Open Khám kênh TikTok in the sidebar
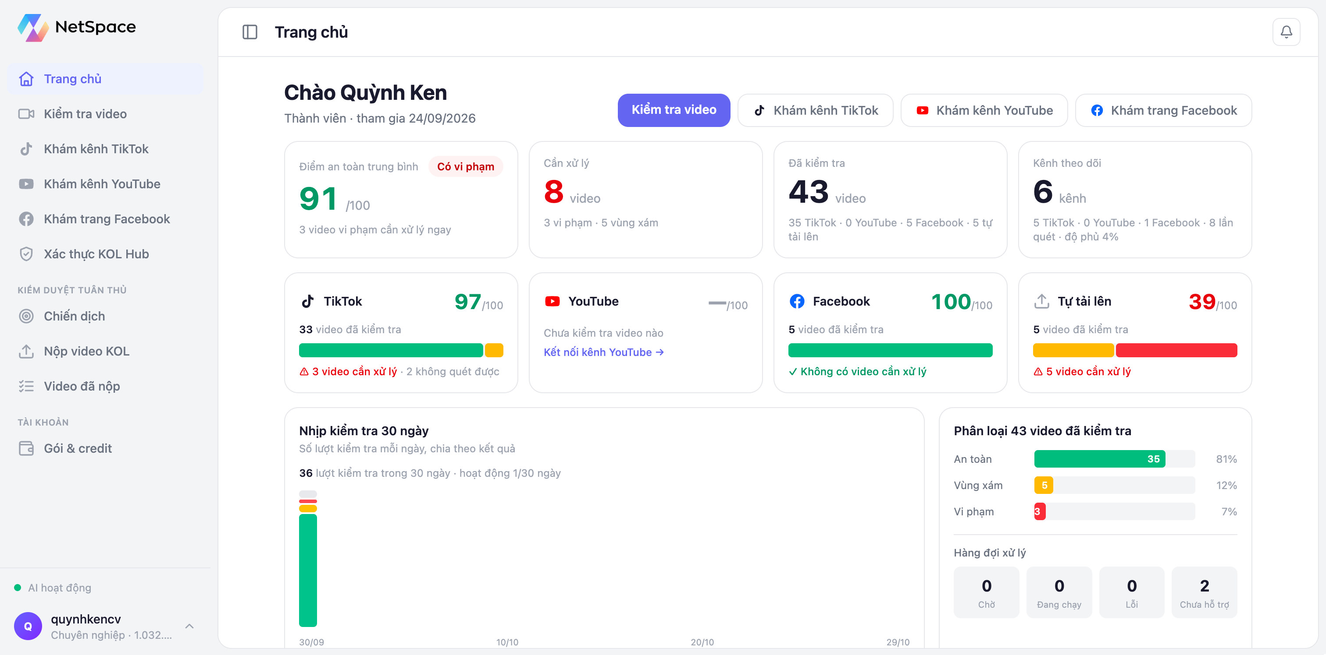1326x655 pixels. coord(105,148)
